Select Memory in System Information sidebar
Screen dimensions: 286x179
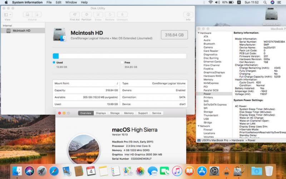[x=208, y=79]
